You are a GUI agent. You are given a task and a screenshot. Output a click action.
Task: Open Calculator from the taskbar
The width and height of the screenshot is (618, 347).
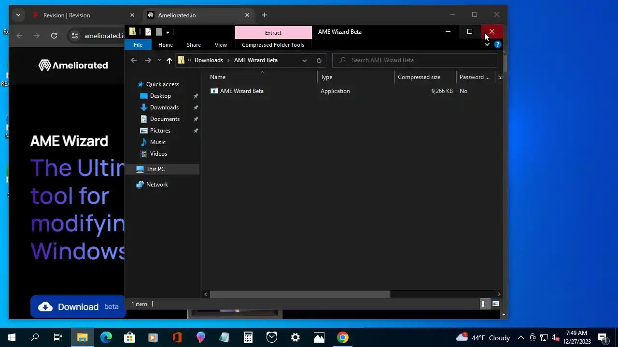[x=248, y=337]
